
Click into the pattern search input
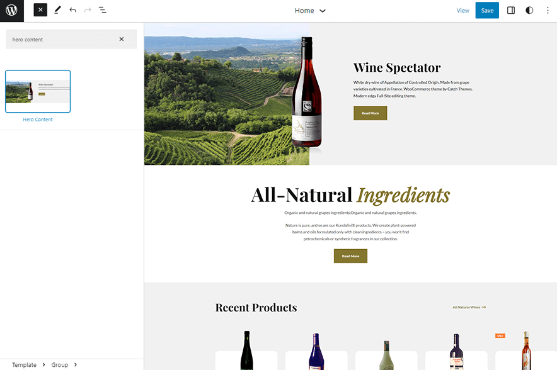click(60, 39)
